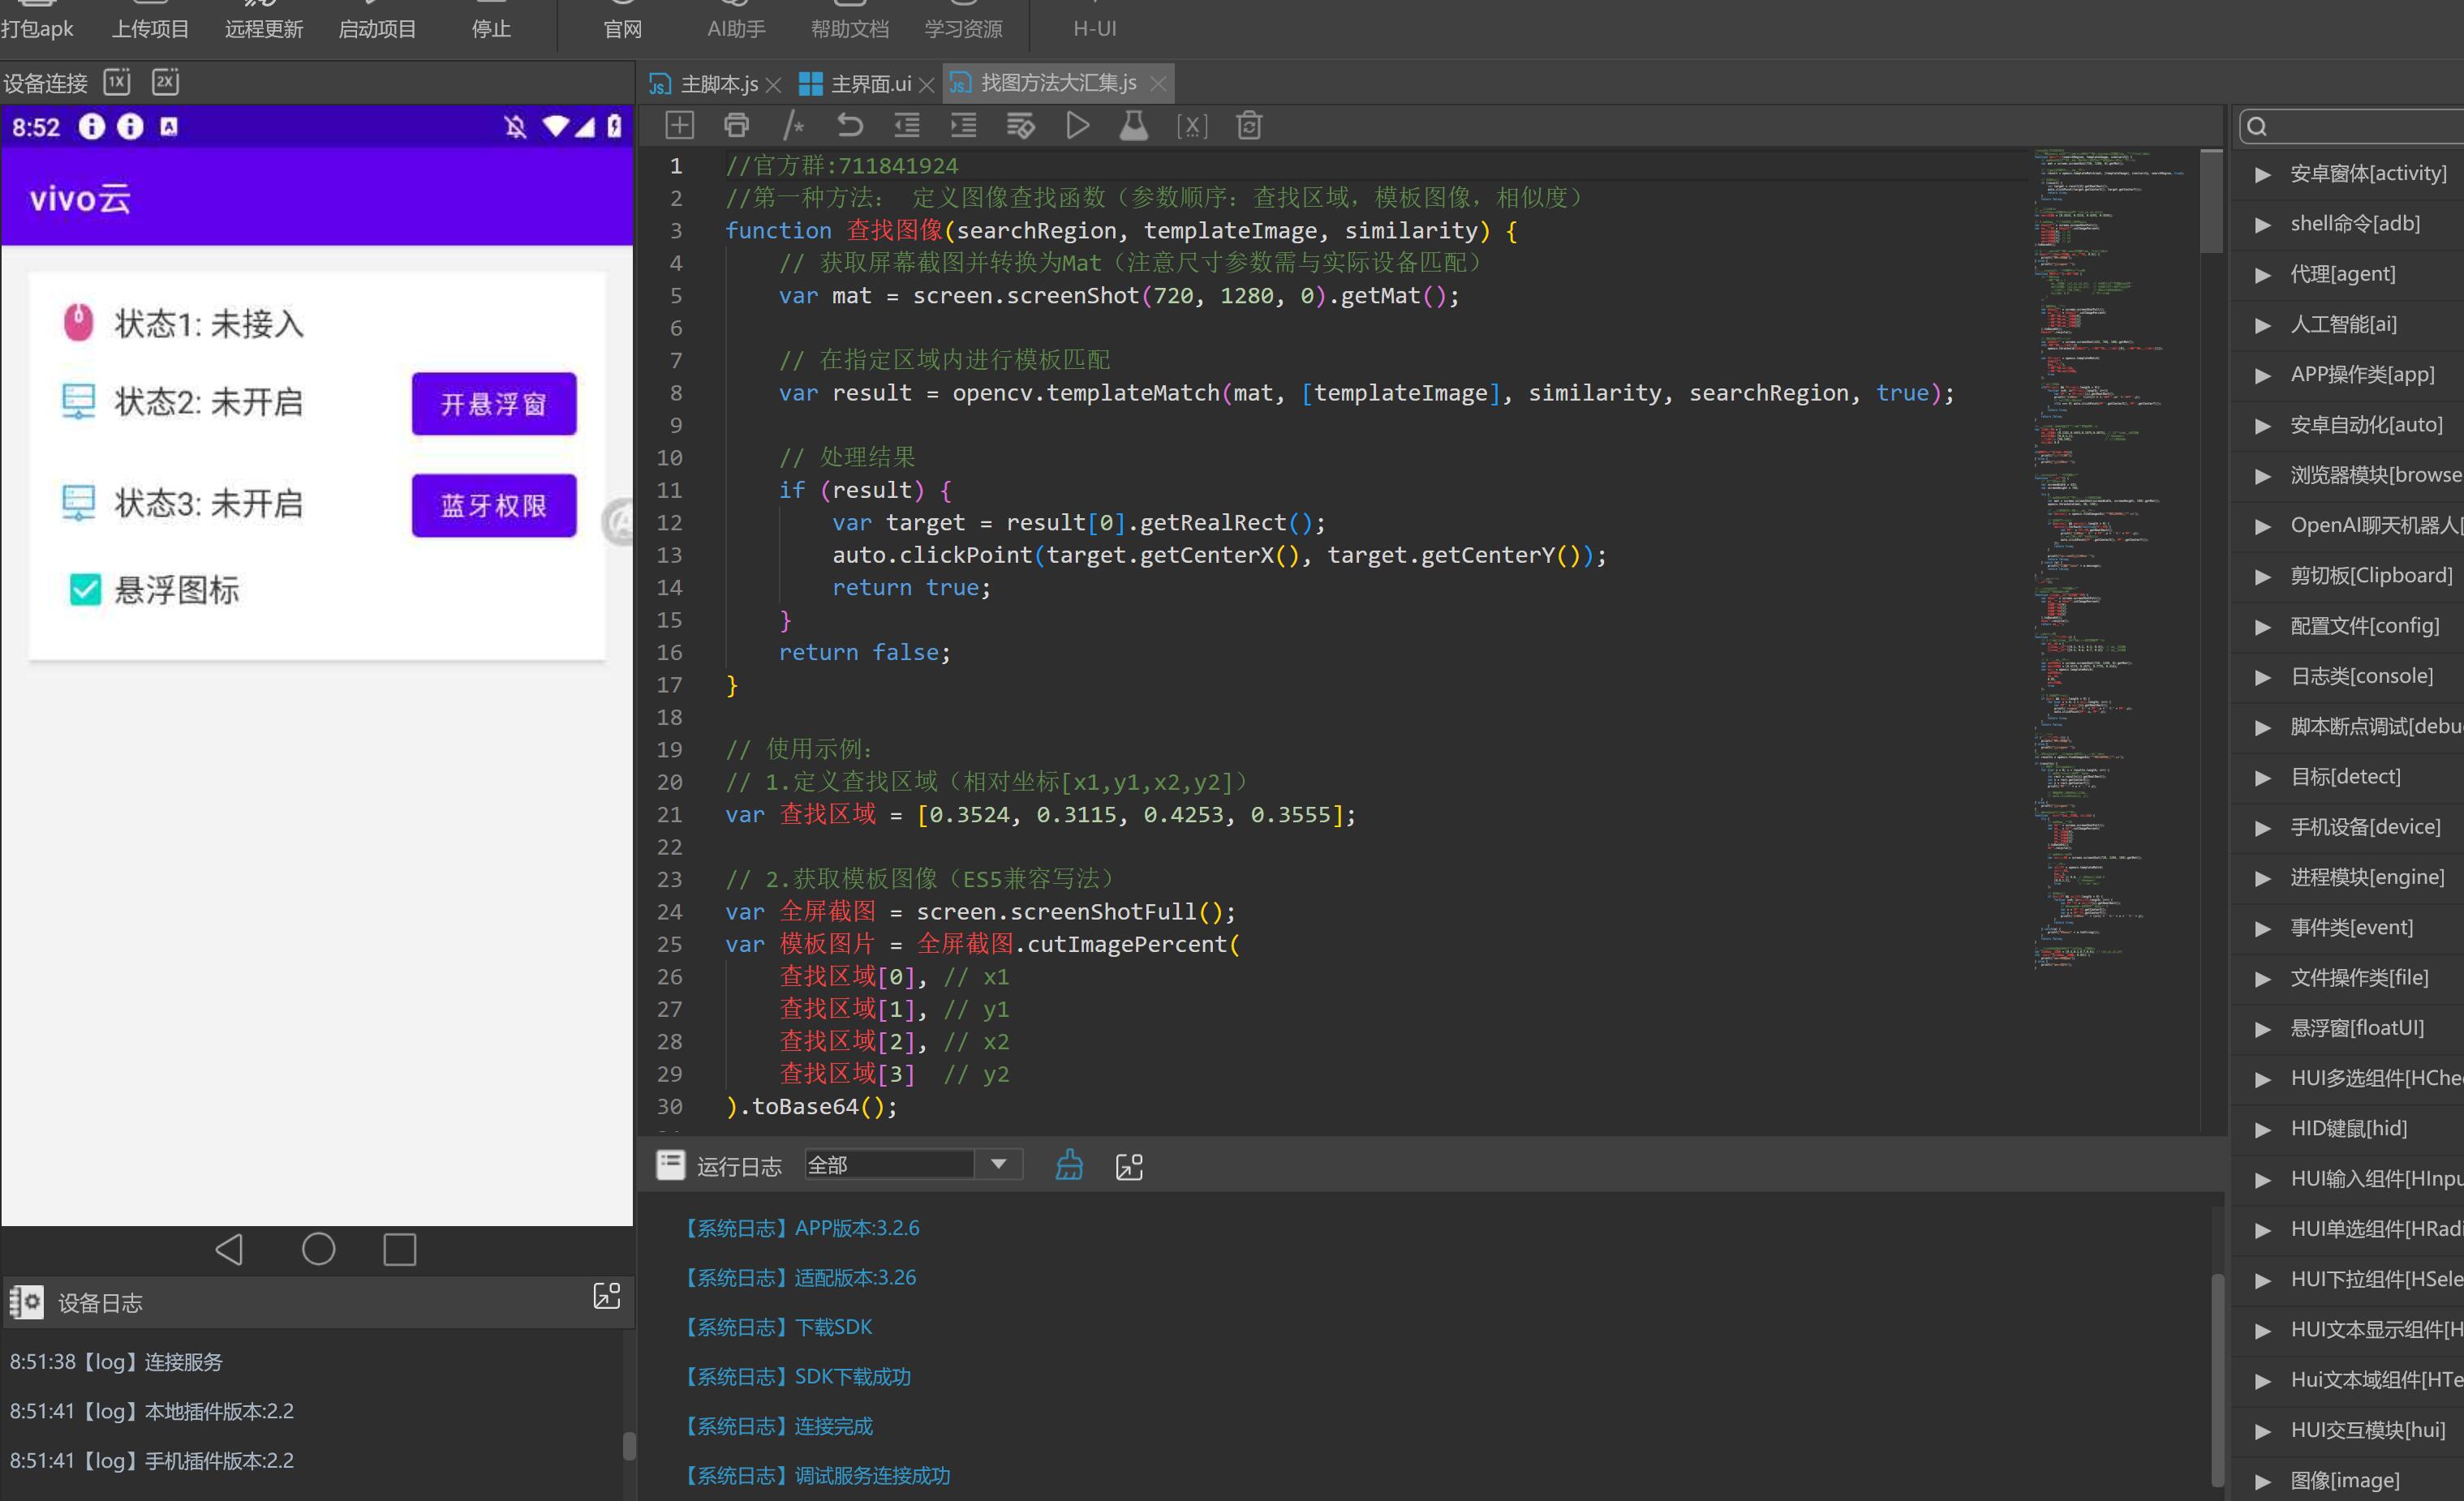This screenshot has width=2464, height=1501.
Task: Tap the Android recents square button
Action: point(400,1249)
